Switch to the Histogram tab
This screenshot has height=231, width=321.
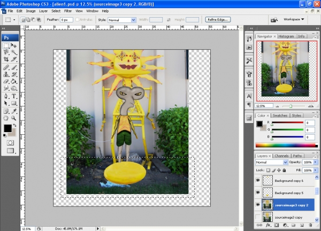(286, 36)
